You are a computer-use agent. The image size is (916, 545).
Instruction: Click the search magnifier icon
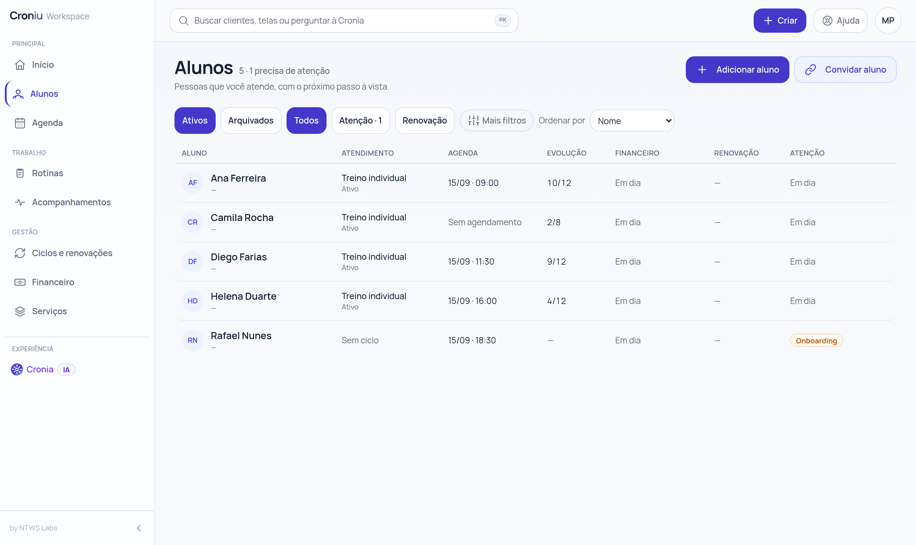tap(184, 21)
